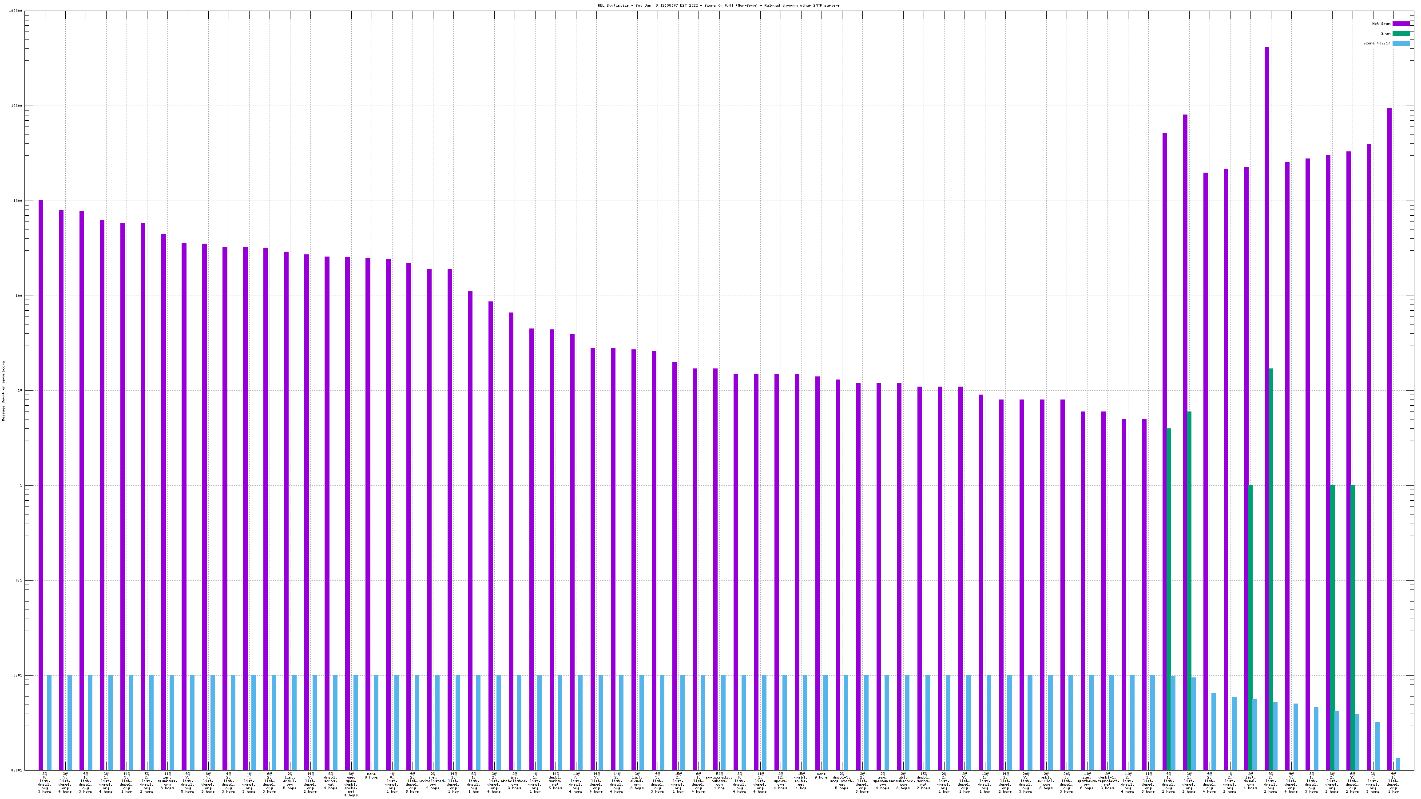
Task: Click the "none 9 hops" x-axis label
Action: (822, 776)
